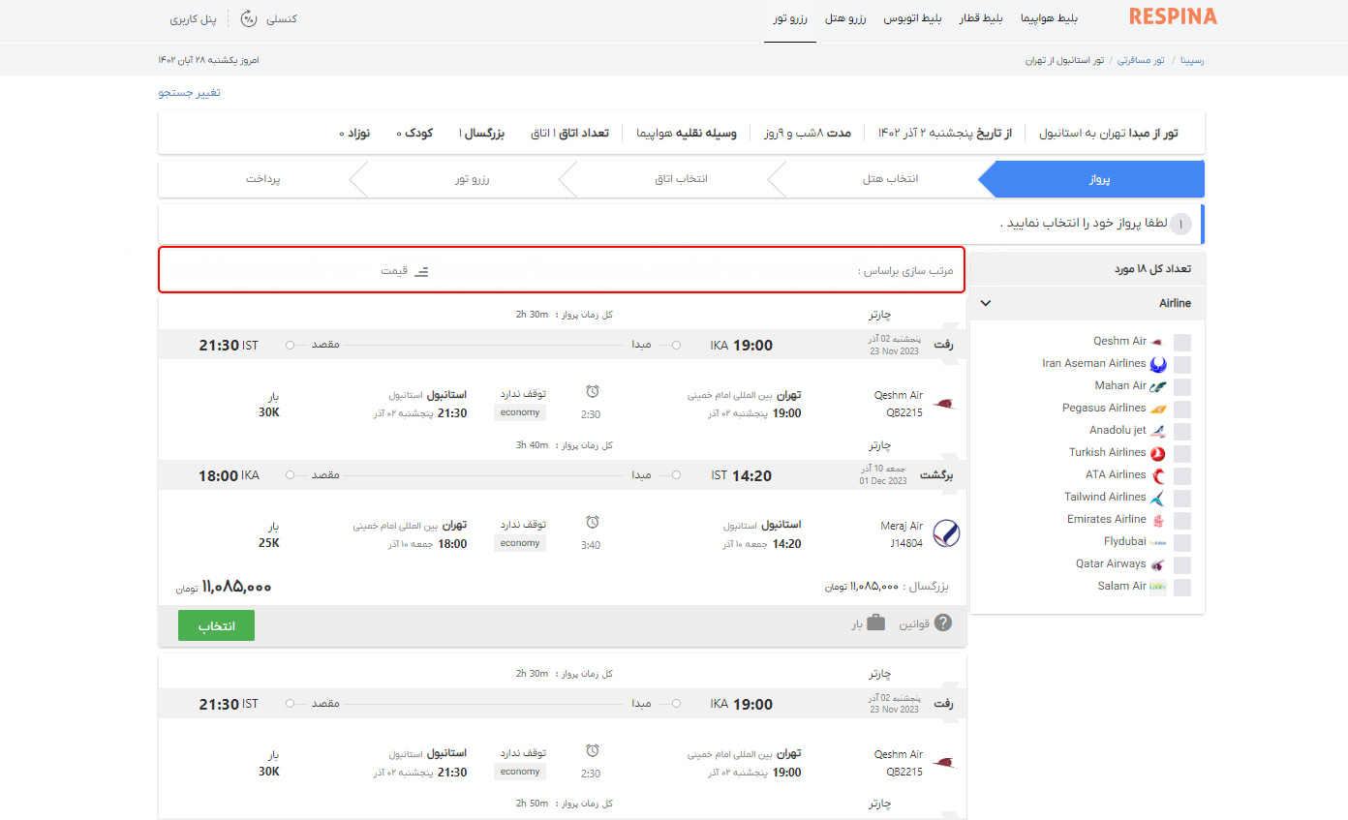Tick the Qatar Airways checkbox
The image size is (1348, 820).
(x=1182, y=565)
